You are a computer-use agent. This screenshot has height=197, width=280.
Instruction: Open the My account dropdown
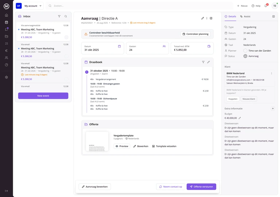click(30, 6)
